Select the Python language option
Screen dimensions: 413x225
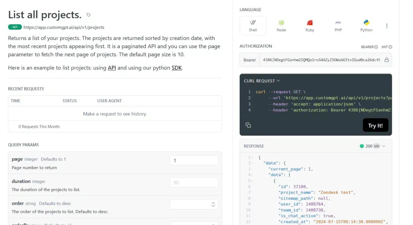tap(366, 26)
